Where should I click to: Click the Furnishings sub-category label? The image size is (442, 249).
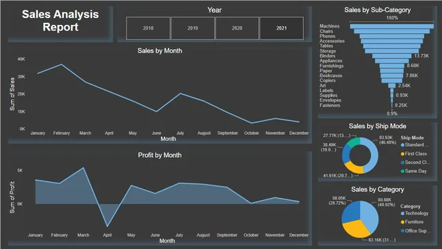[331, 66]
